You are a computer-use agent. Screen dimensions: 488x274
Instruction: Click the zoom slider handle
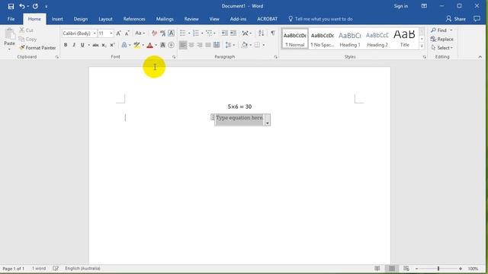[438, 269]
